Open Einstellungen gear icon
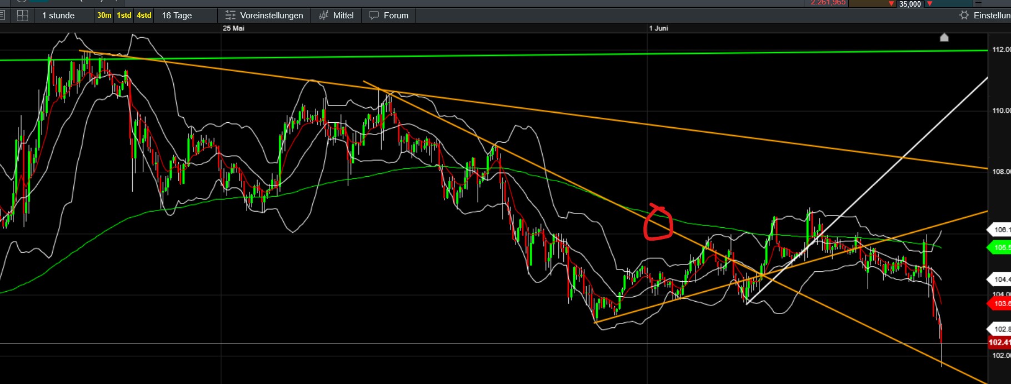This screenshot has width=1011, height=384. click(964, 16)
